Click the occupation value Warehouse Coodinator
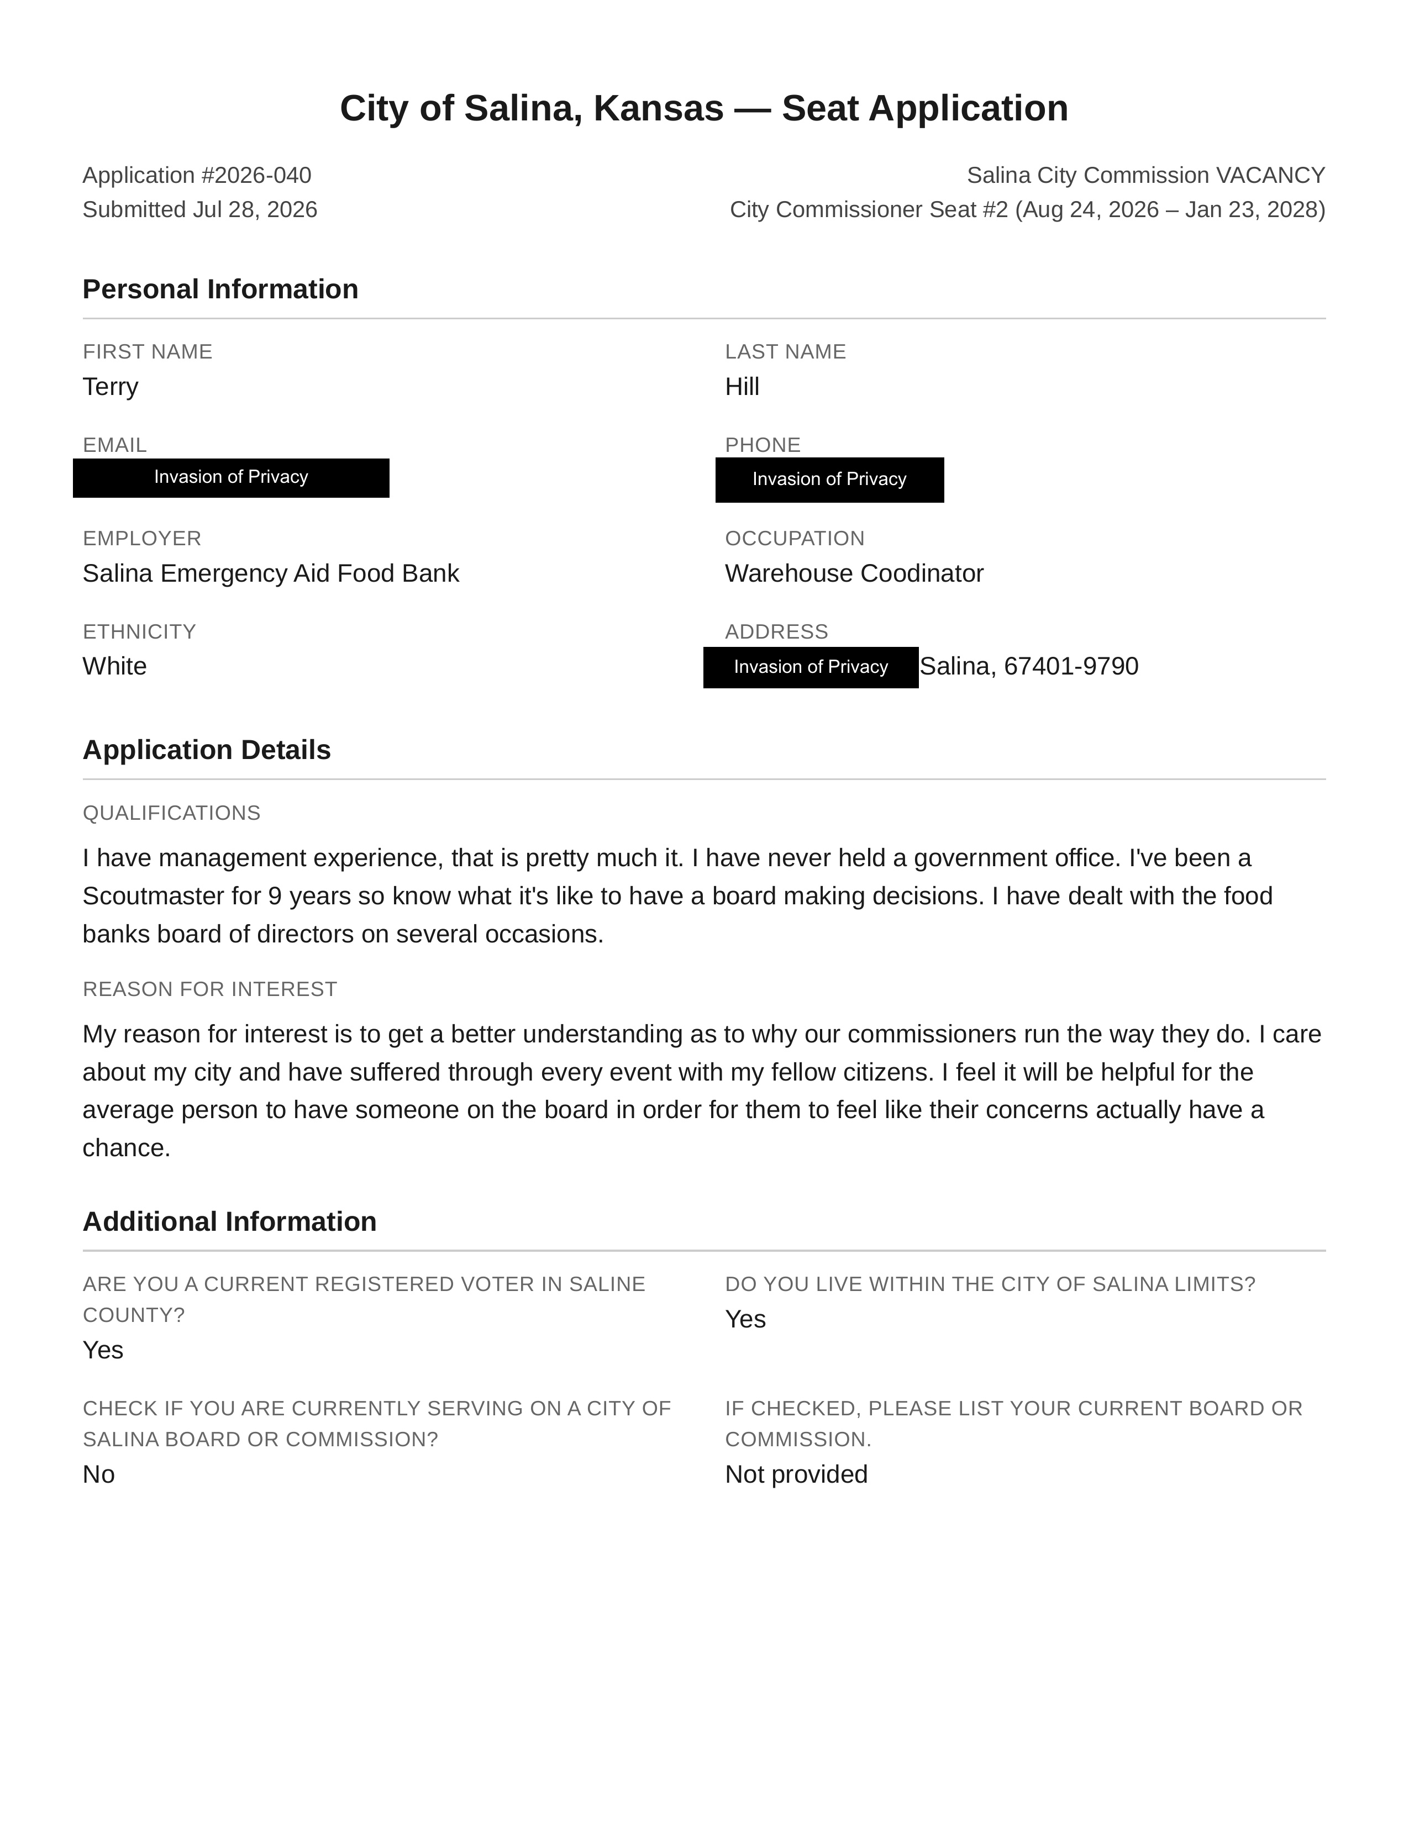 coord(855,573)
